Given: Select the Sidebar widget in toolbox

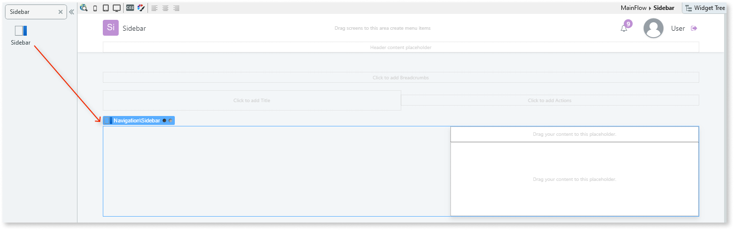Looking at the screenshot, I should point(21,35).
